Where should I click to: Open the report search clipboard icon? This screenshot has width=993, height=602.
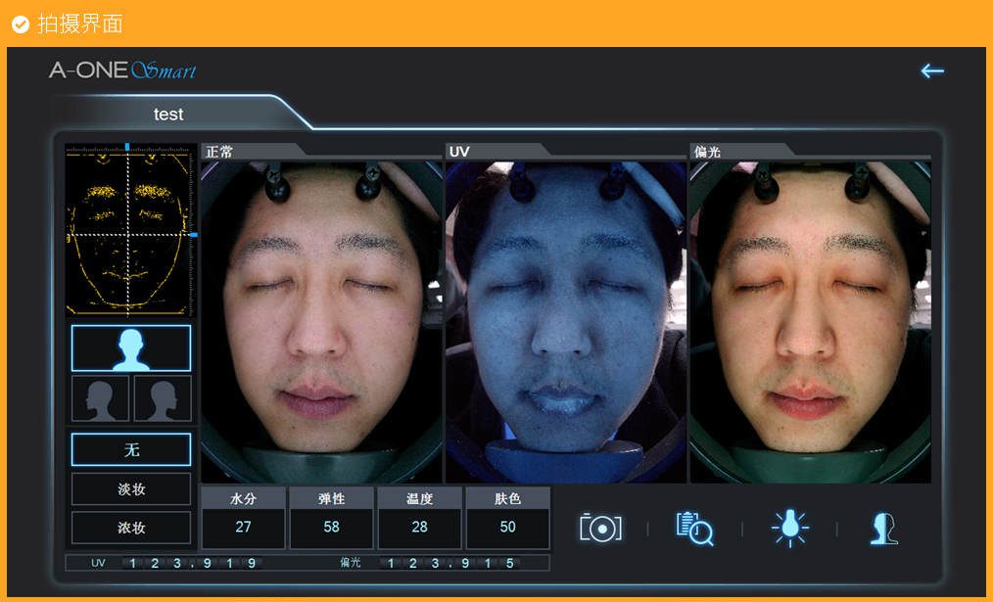tap(694, 528)
